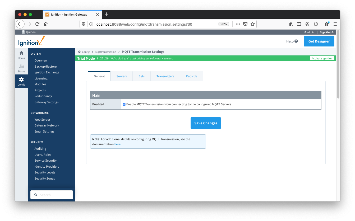Go back with the browser back arrow
This screenshot has height=221, width=355.
coord(20,24)
